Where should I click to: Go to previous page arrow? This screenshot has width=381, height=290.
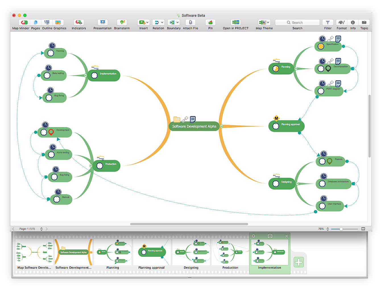click(x=13, y=229)
